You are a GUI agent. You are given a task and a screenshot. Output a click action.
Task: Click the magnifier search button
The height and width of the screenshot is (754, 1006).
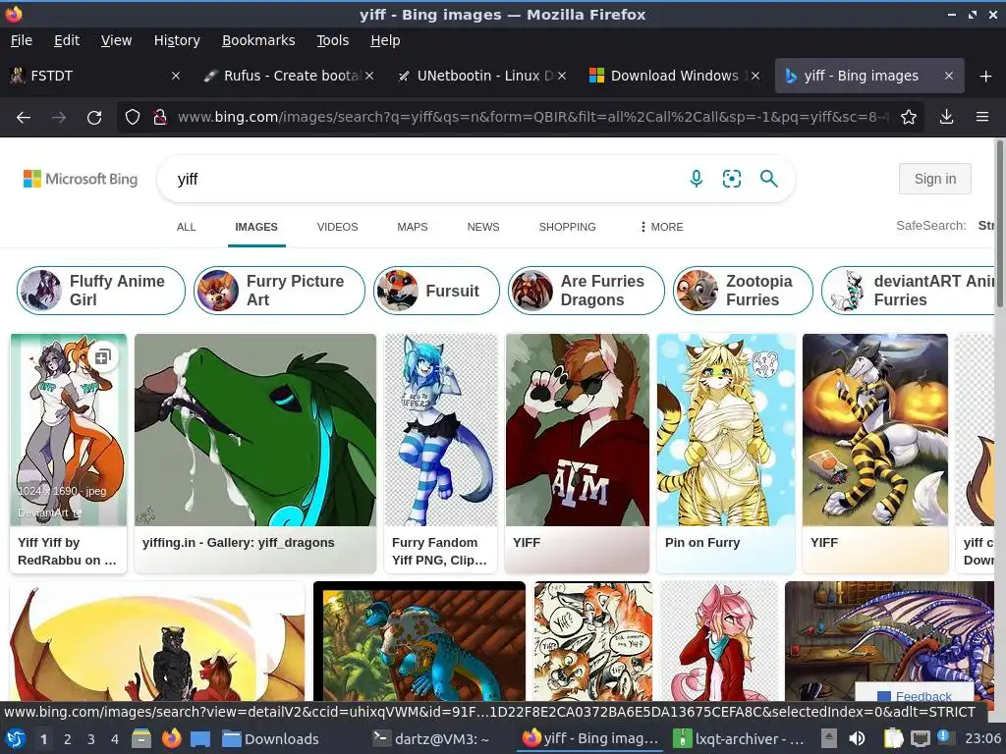click(x=768, y=179)
